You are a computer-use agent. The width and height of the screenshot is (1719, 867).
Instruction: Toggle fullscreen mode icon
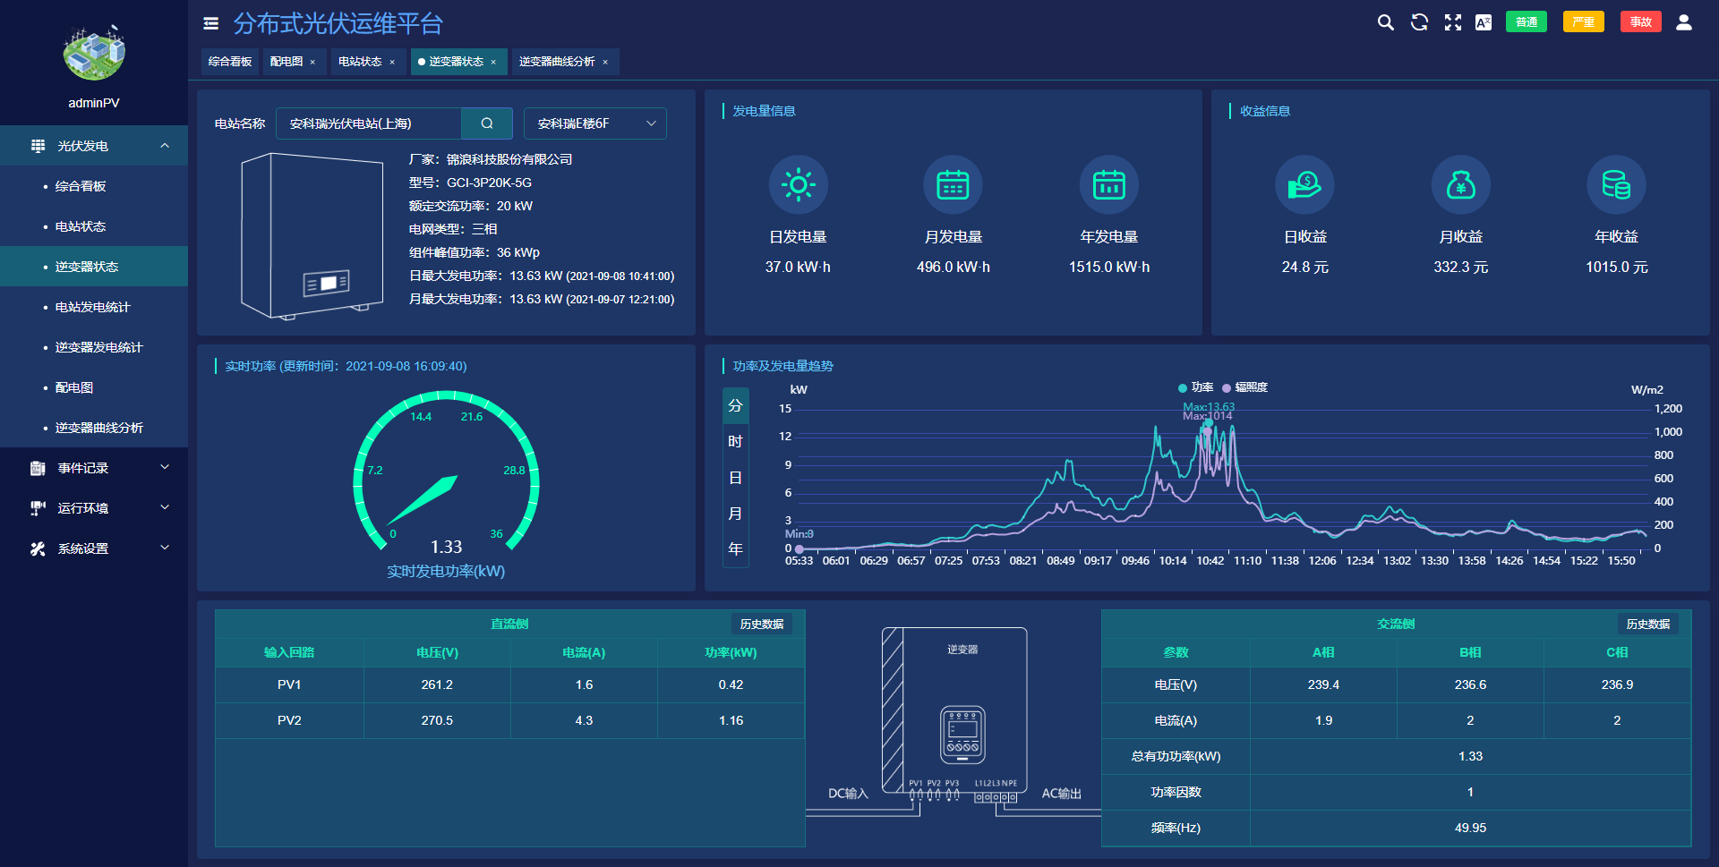[x=1452, y=22]
